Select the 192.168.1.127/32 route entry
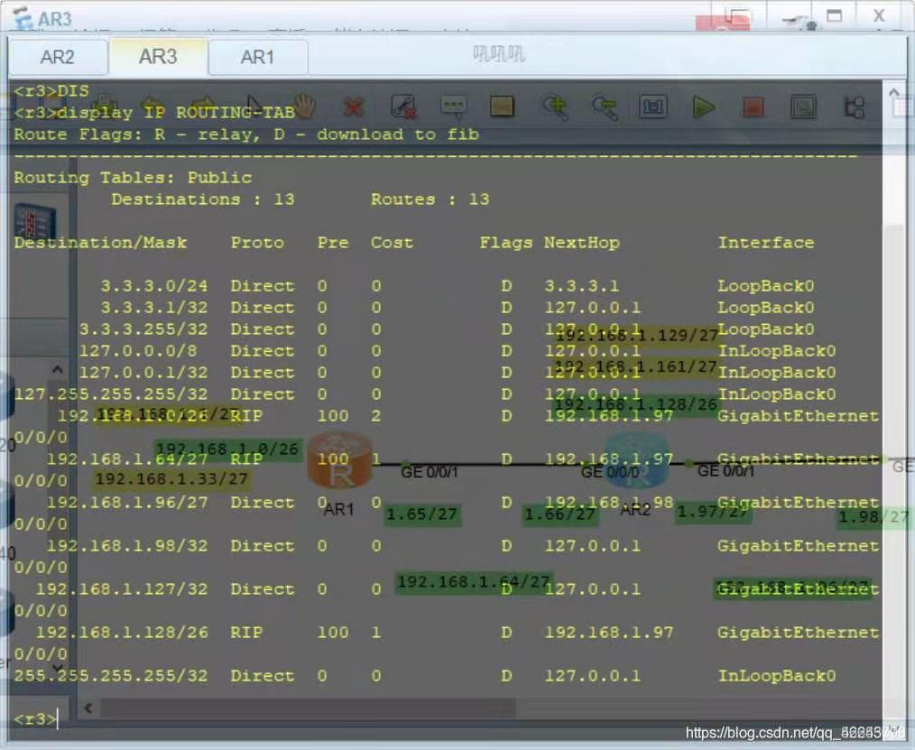This screenshot has width=915, height=750. [446, 599]
